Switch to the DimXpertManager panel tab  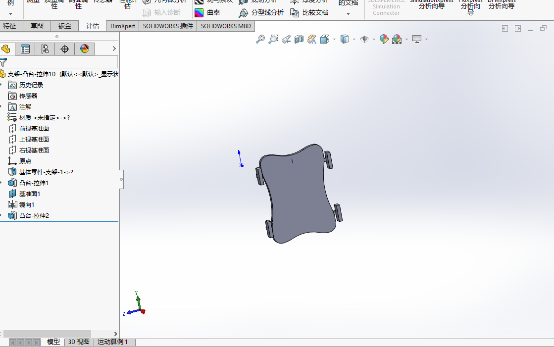click(64, 49)
